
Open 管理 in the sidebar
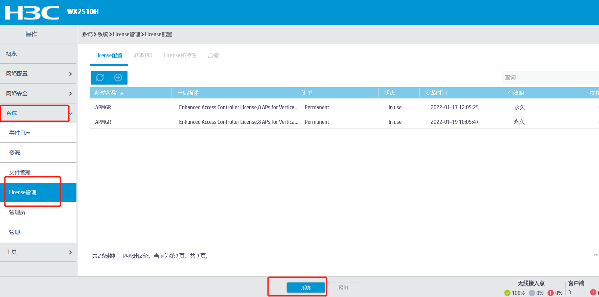pos(38,232)
